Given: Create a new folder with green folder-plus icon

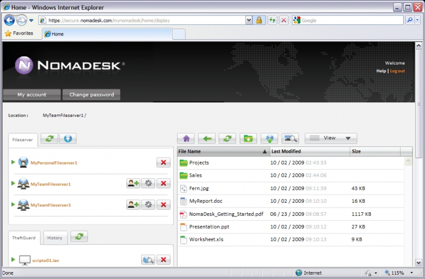Looking at the screenshot, I should tap(248, 138).
